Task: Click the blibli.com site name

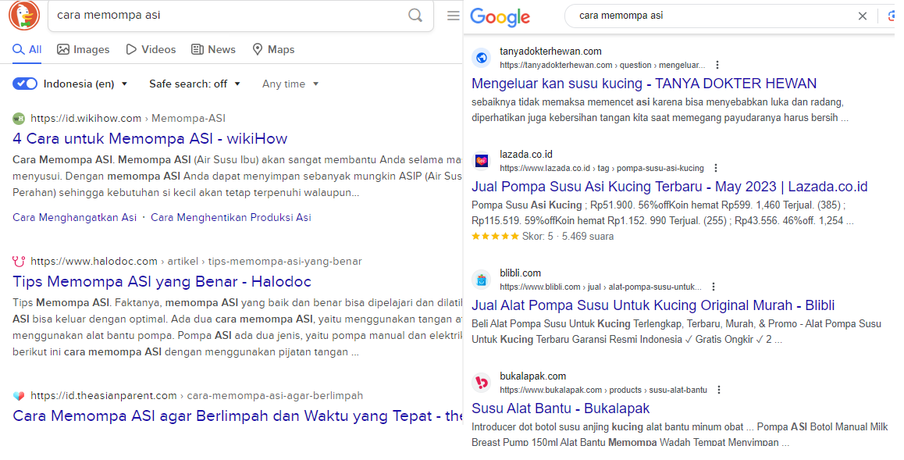Action: click(x=520, y=273)
